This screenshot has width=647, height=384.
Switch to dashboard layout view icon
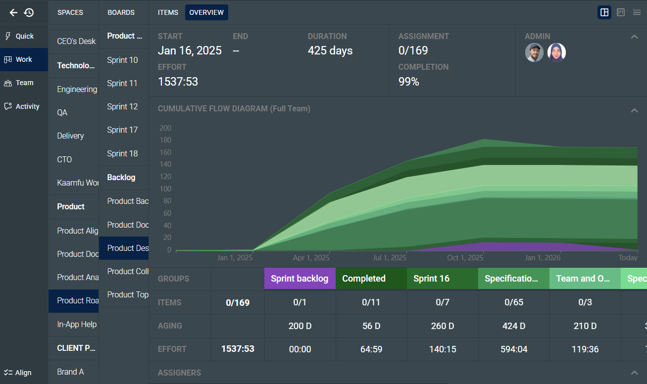coord(604,12)
